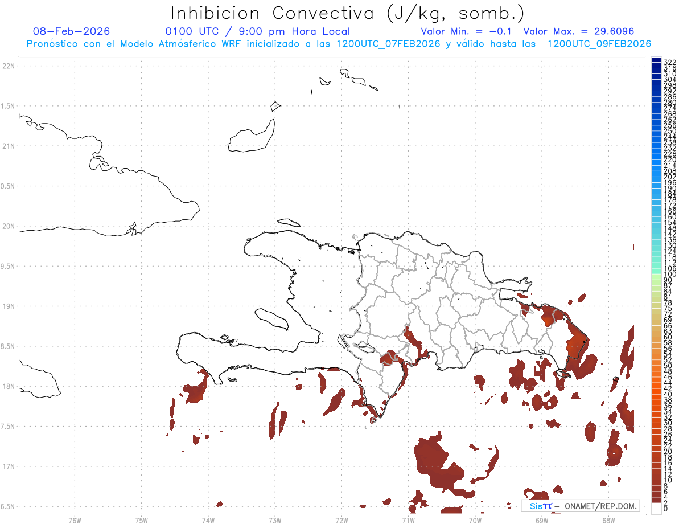683x528 pixels.
Task: Click the "20N" latitude label
Action: [8, 226]
